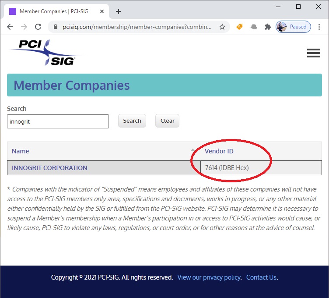Open the hamburger navigation menu
Image resolution: width=329 pixels, height=298 pixels.
click(313, 53)
